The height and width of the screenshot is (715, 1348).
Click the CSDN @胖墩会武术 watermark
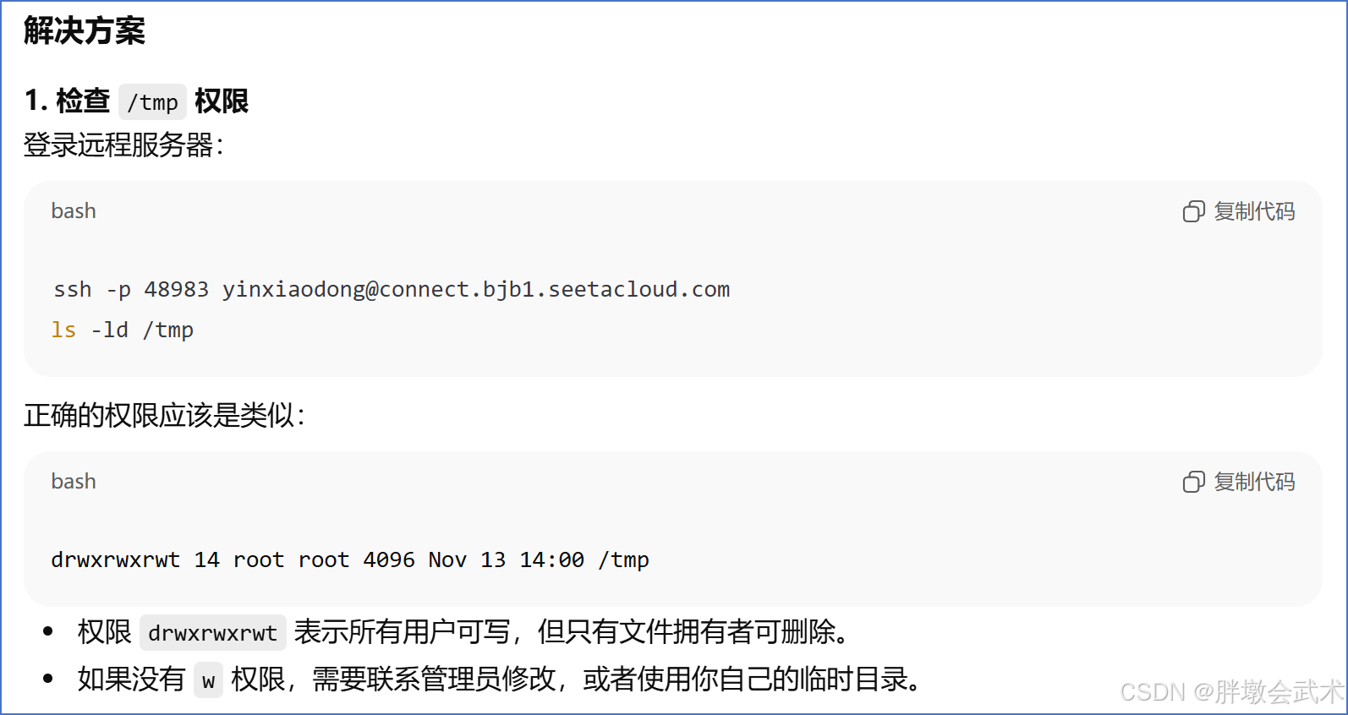1230,692
